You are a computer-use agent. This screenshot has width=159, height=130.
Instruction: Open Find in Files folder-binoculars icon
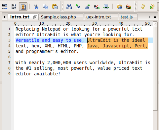coord(119,7)
